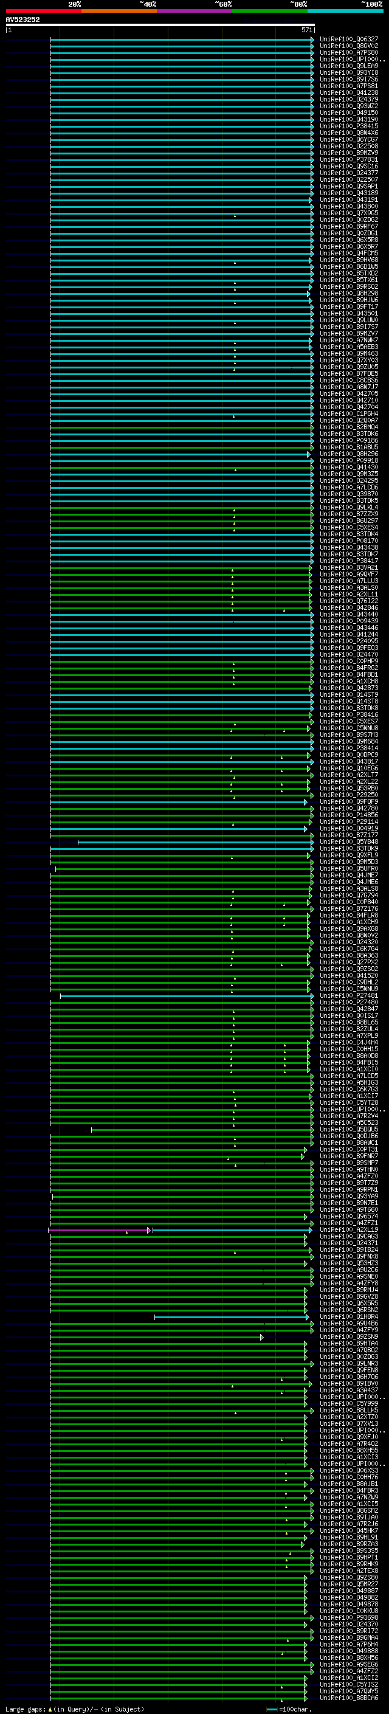Click the red 20% identity legend segment

click(x=43, y=11)
